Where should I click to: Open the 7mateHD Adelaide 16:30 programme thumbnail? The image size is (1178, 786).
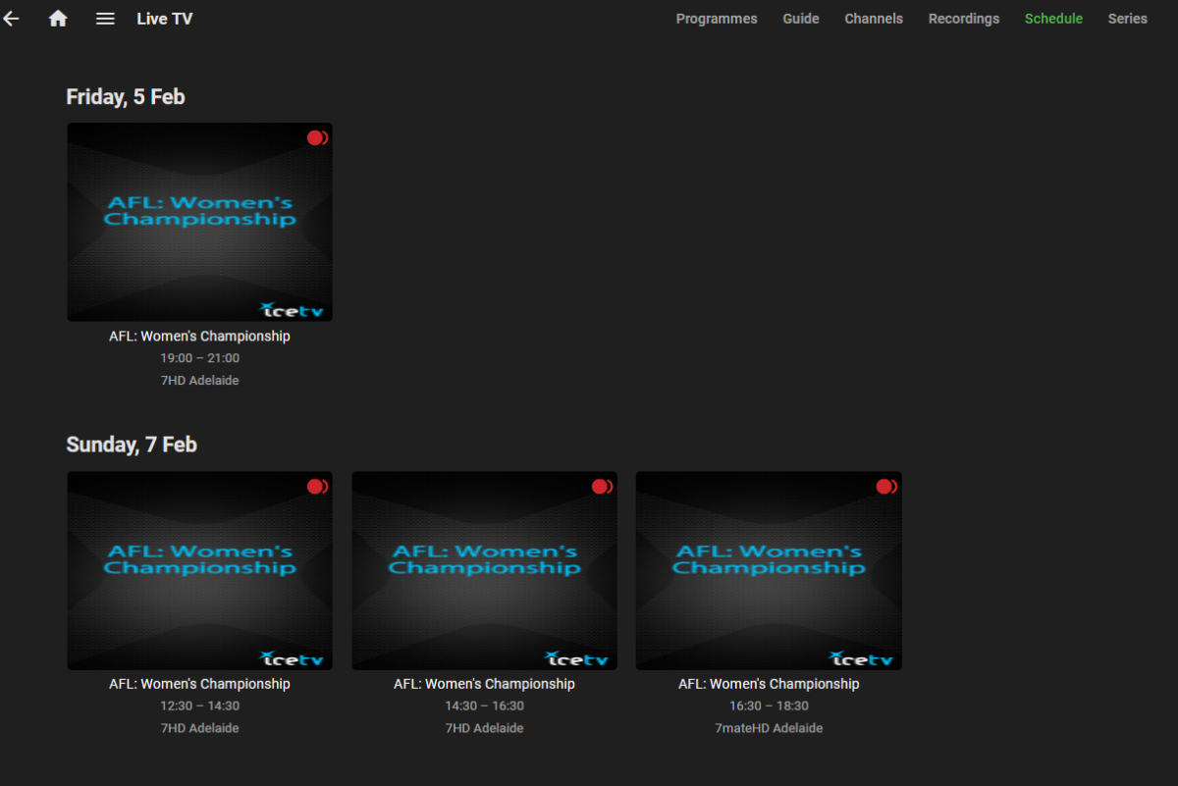(769, 570)
